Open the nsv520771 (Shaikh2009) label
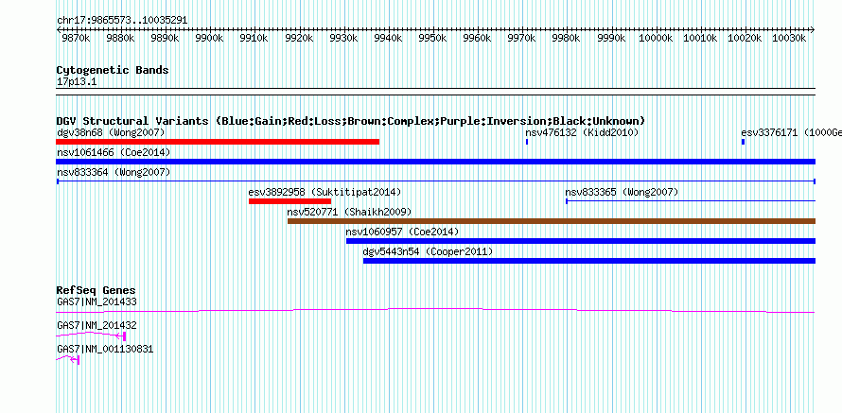This screenshot has height=413, width=842. 350,212
